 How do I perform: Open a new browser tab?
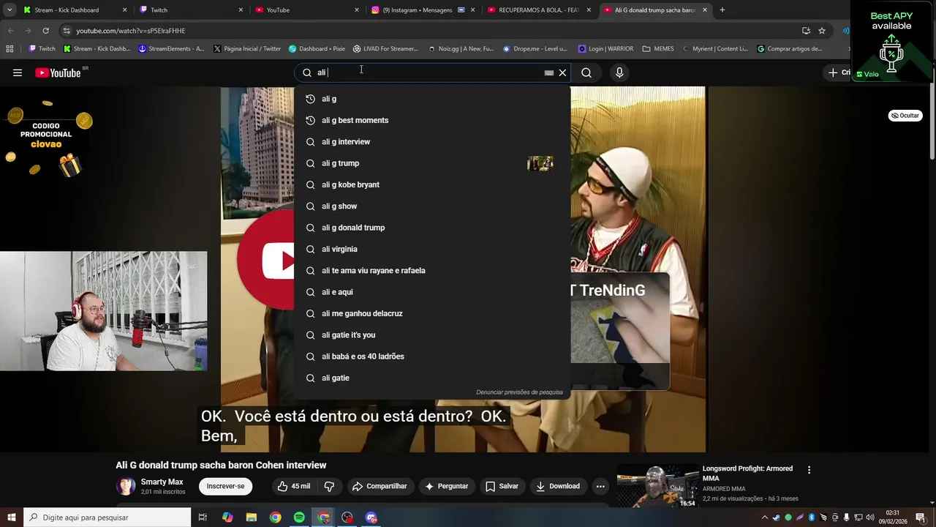[722, 10]
